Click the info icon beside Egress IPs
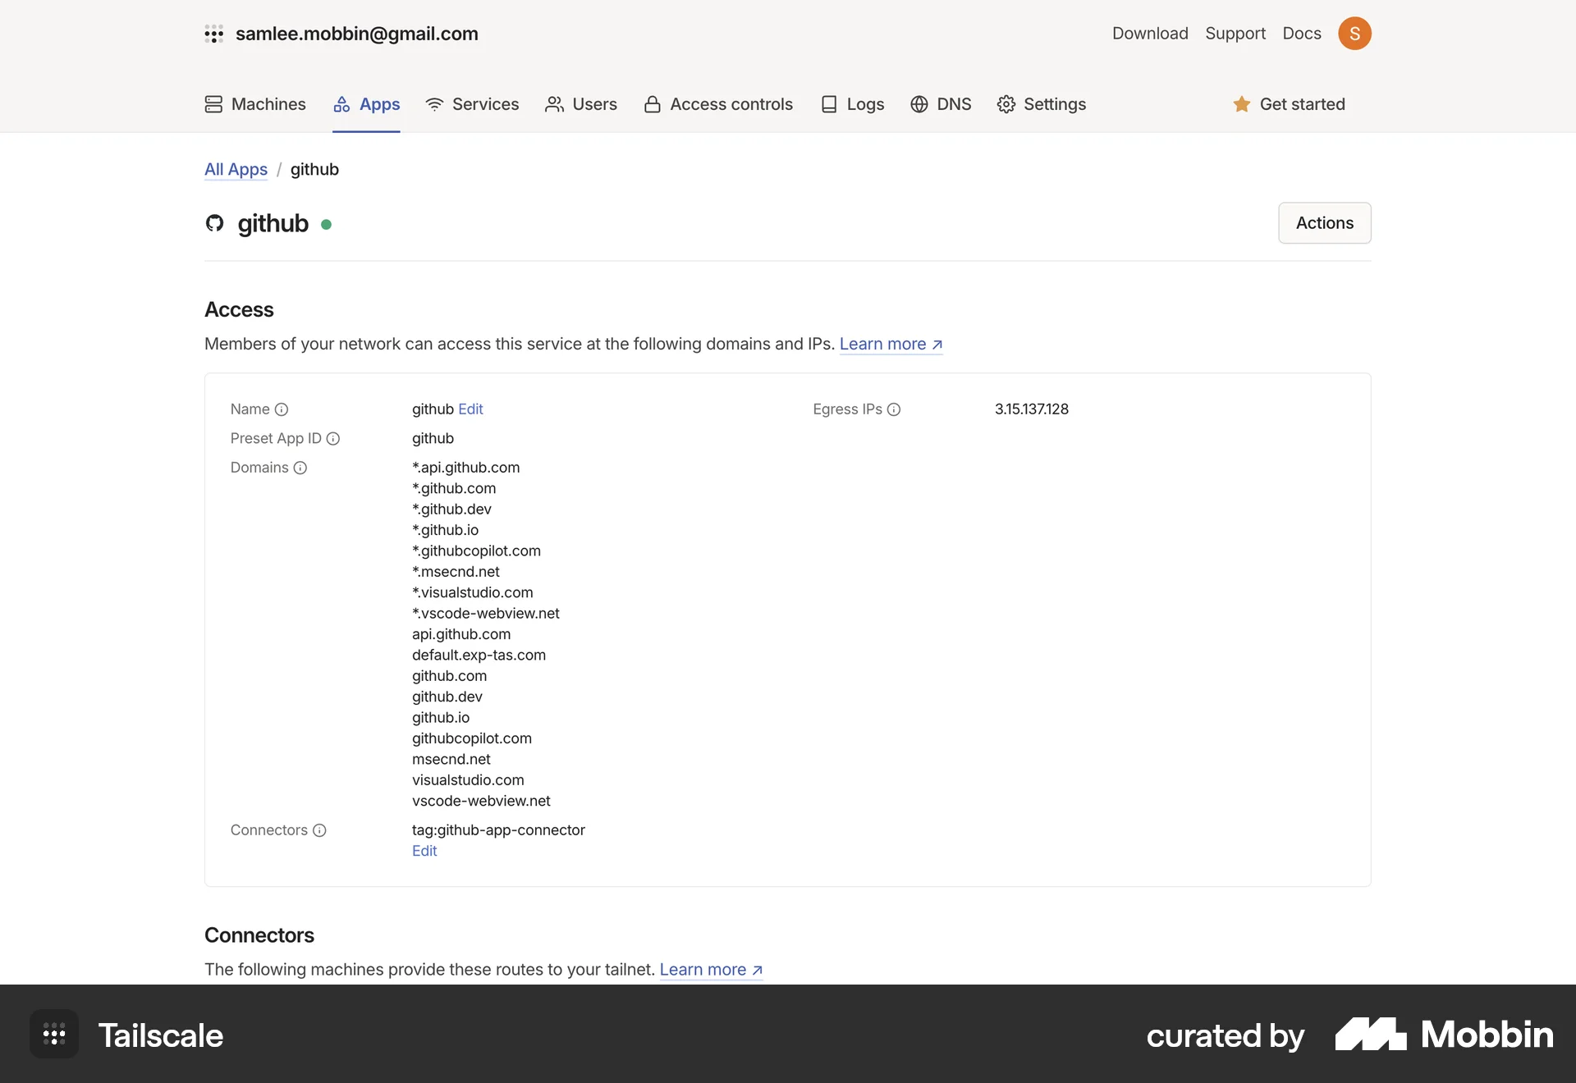1576x1083 pixels. click(x=895, y=409)
